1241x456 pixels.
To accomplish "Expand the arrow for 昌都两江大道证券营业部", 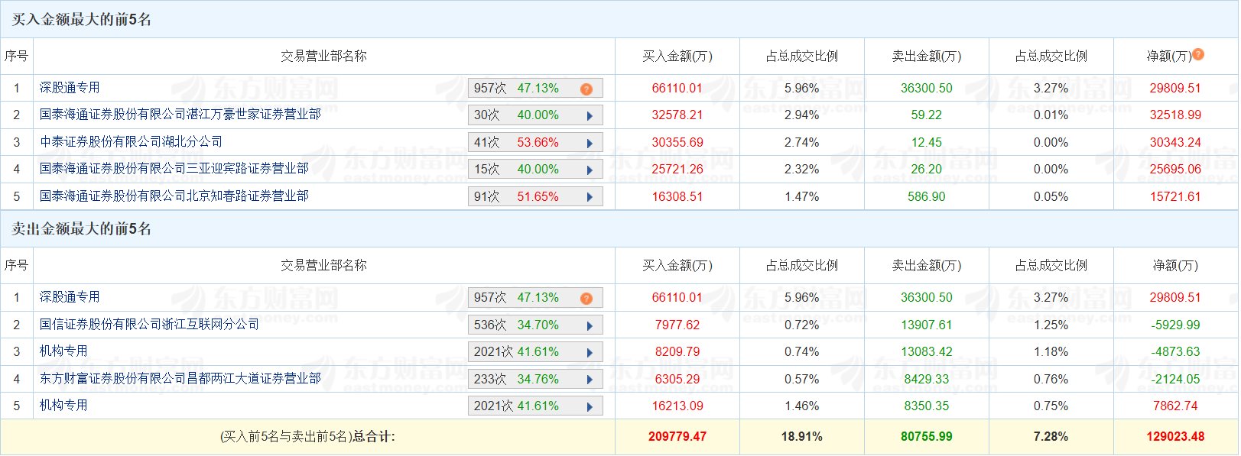I will [590, 380].
